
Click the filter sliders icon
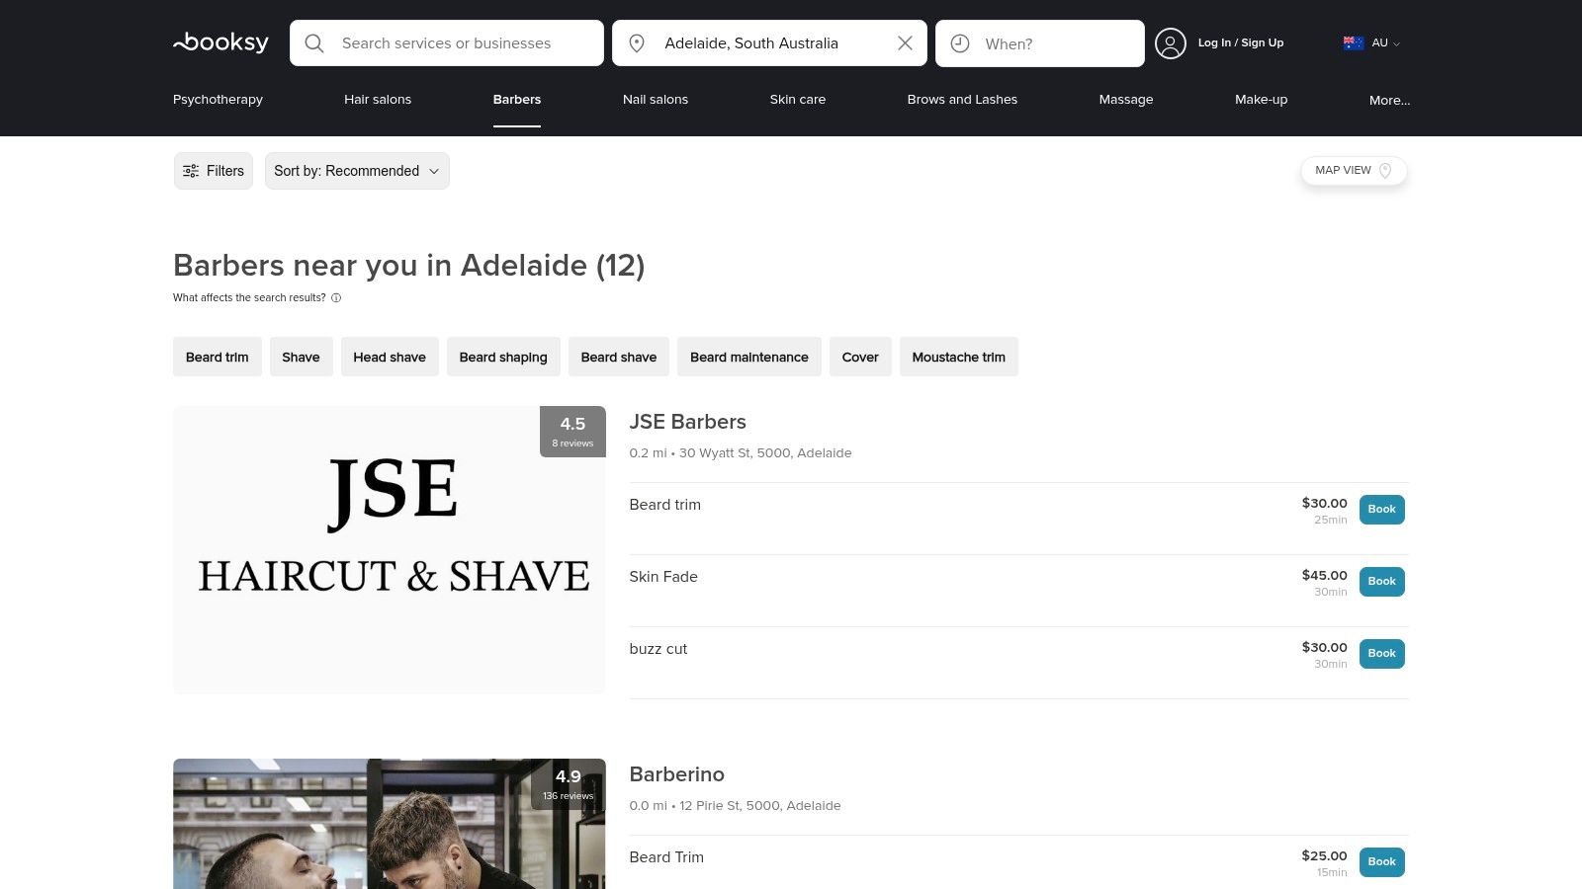pos(191,171)
